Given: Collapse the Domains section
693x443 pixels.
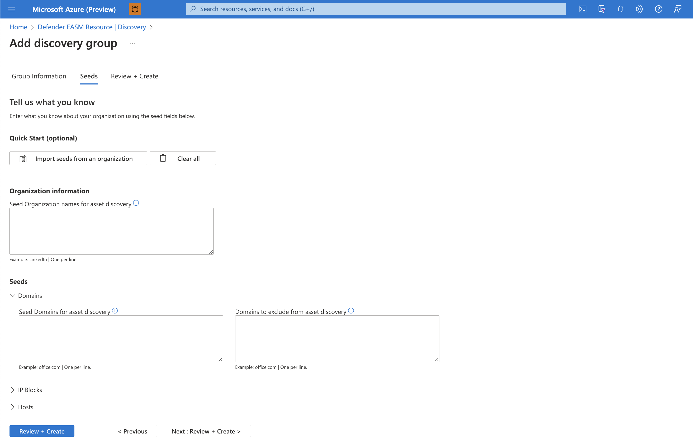Looking at the screenshot, I should [13, 295].
